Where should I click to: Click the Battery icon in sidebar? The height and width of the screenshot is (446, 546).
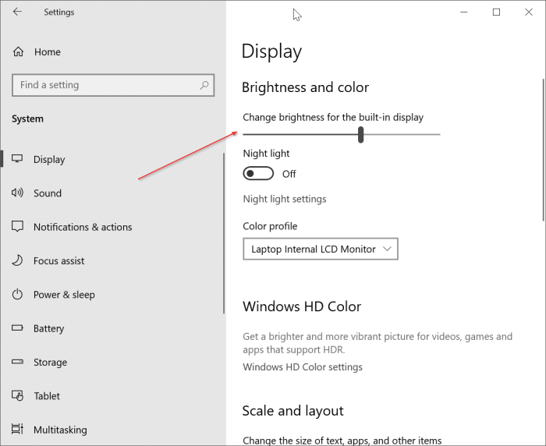pyautogui.click(x=17, y=328)
